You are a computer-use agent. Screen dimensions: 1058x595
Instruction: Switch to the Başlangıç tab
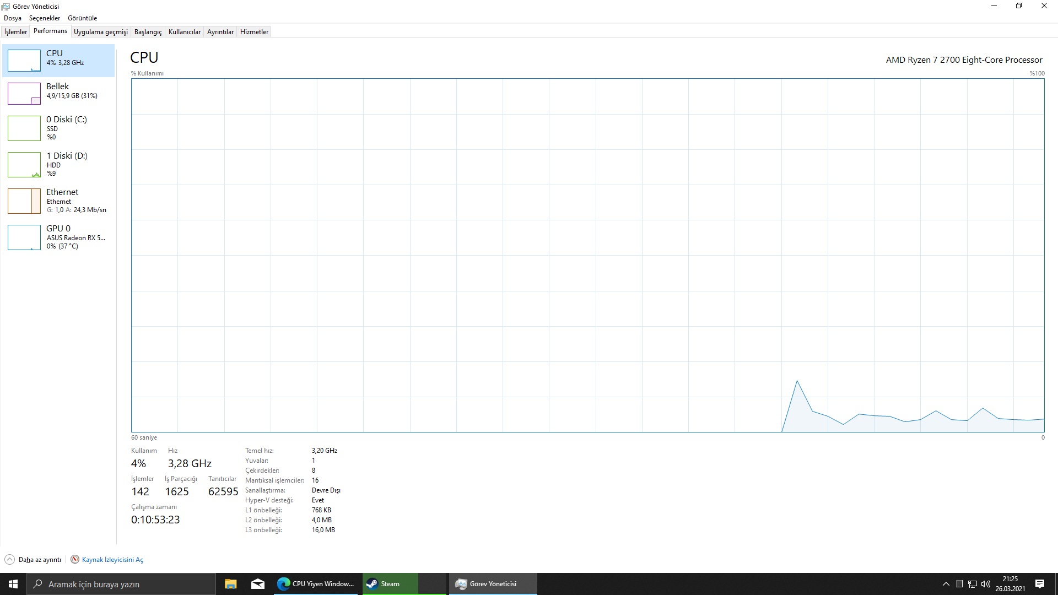tap(148, 32)
